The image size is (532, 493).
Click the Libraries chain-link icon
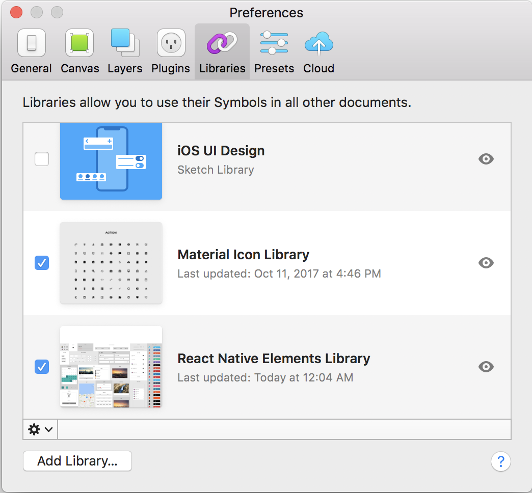(x=222, y=43)
